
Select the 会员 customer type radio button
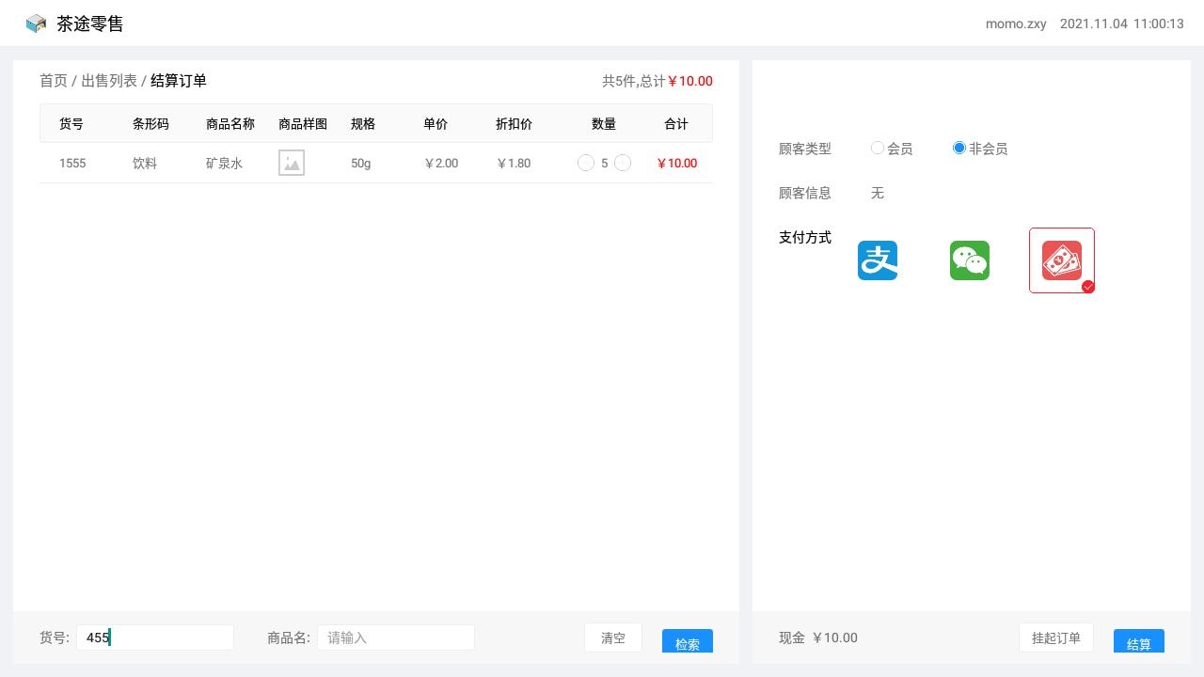pos(878,148)
